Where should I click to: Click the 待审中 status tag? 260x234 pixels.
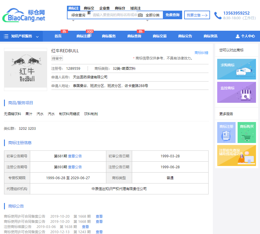click(x=57, y=58)
